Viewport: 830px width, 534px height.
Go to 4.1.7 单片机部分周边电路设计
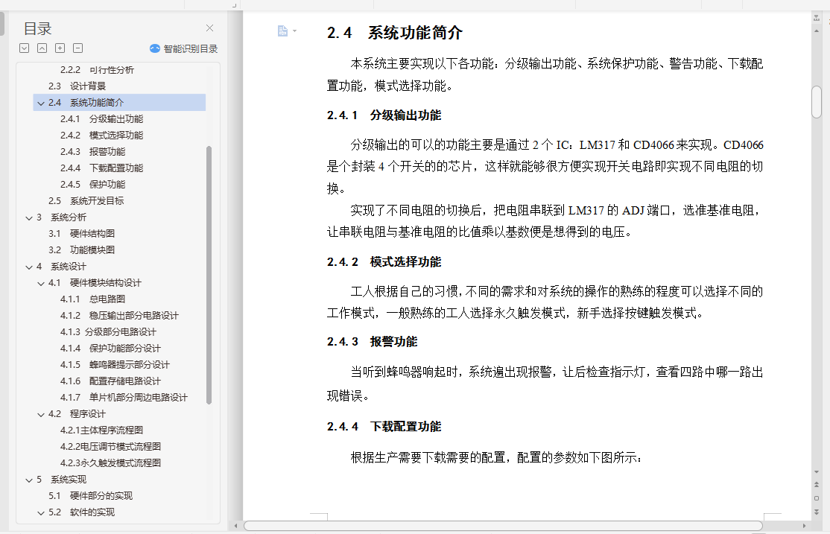(x=124, y=398)
